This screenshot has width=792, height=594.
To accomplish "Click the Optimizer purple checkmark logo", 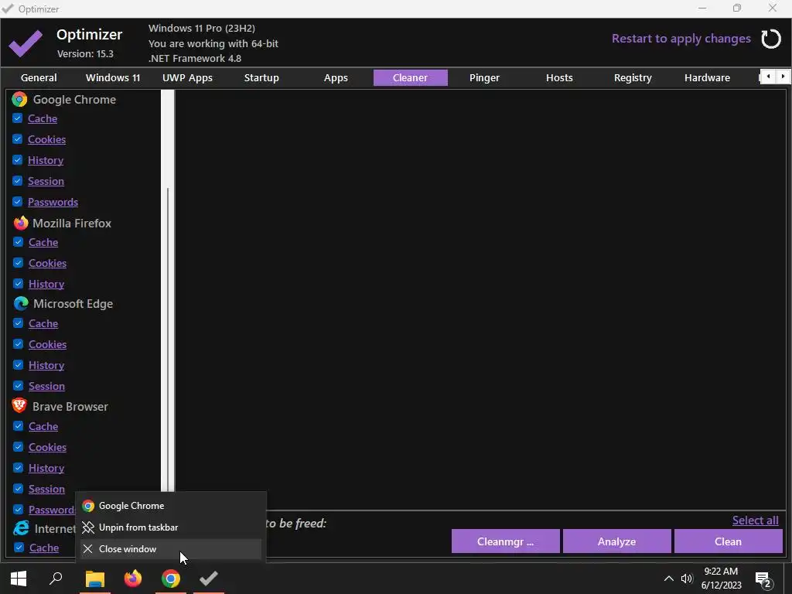I will coord(26,43).
